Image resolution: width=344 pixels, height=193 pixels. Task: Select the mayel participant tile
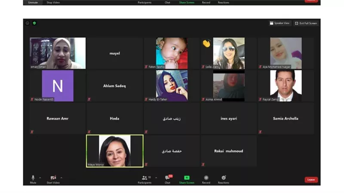pyautogui.click(x=115, y=53)
